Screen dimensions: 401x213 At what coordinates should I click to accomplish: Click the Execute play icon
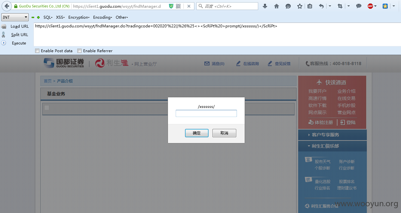pos(4,43)
